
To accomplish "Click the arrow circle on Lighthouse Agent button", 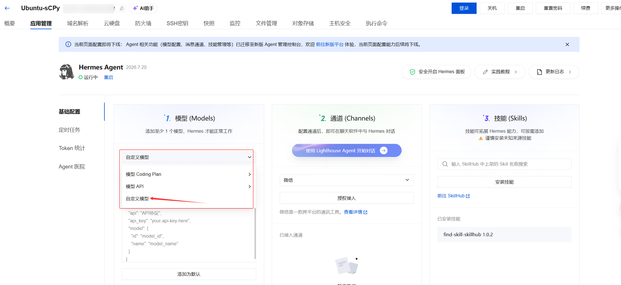I will click(384, 151).
